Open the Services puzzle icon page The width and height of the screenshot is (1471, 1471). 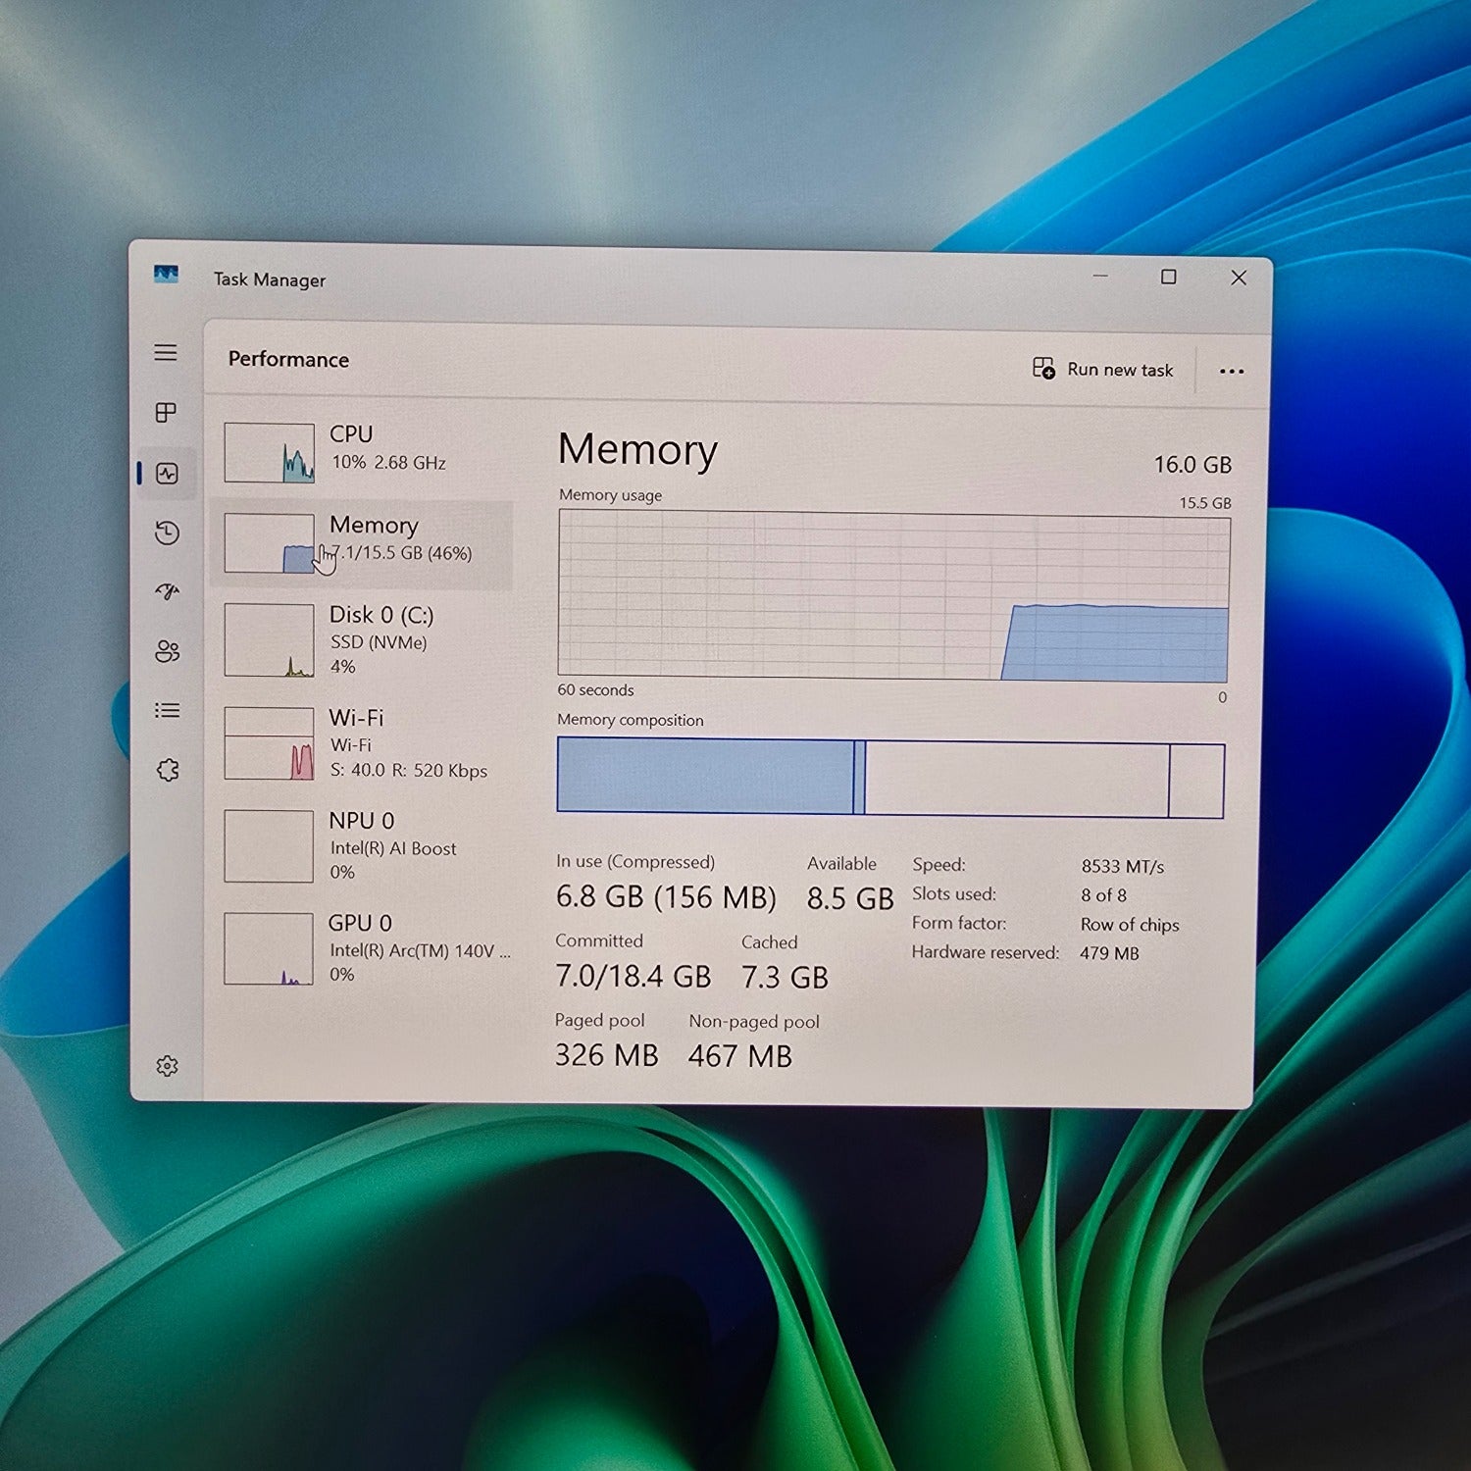click(168, 770)
